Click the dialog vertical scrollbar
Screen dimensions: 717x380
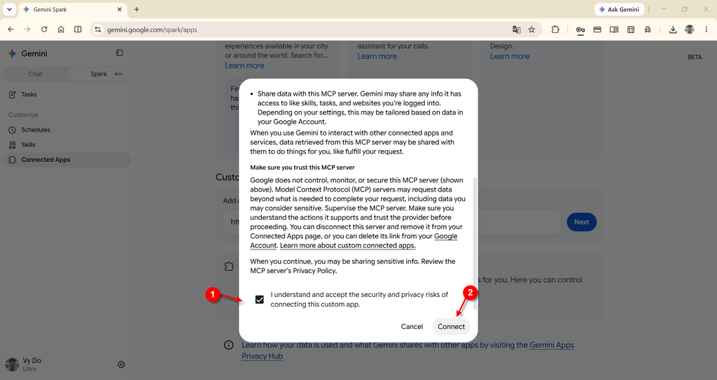(x=475, y=242)
